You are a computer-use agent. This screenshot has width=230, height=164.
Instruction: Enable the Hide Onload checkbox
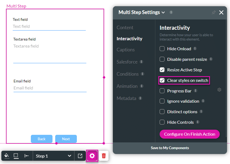tap(162, 49)
